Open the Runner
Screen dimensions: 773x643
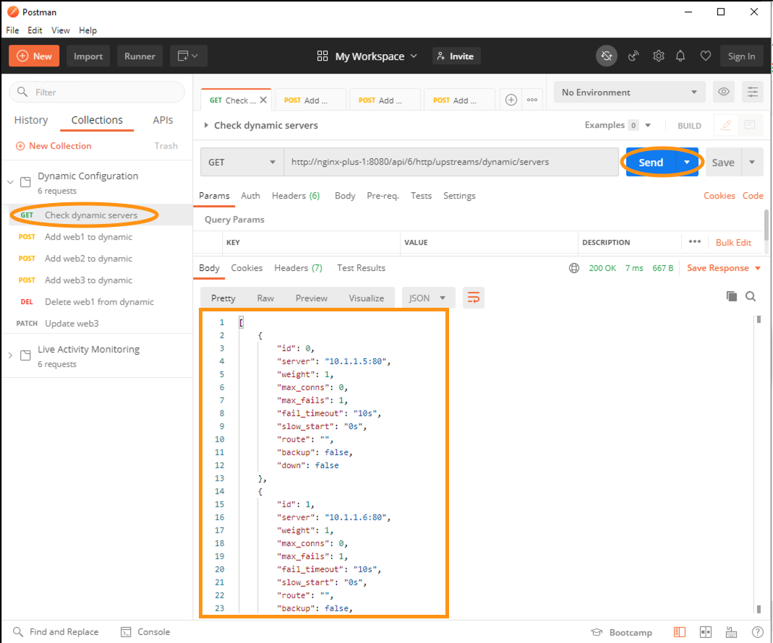[140, 56]
